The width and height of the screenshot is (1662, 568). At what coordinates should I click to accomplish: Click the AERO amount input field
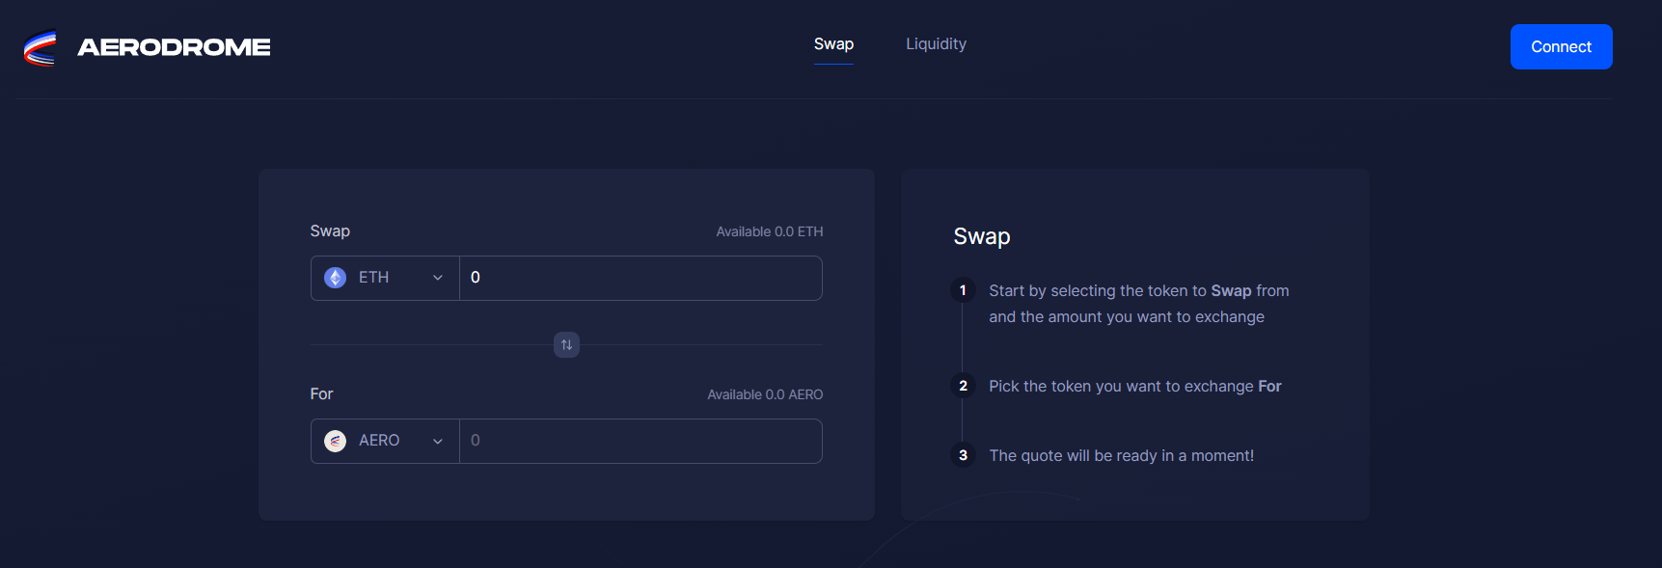640,440
